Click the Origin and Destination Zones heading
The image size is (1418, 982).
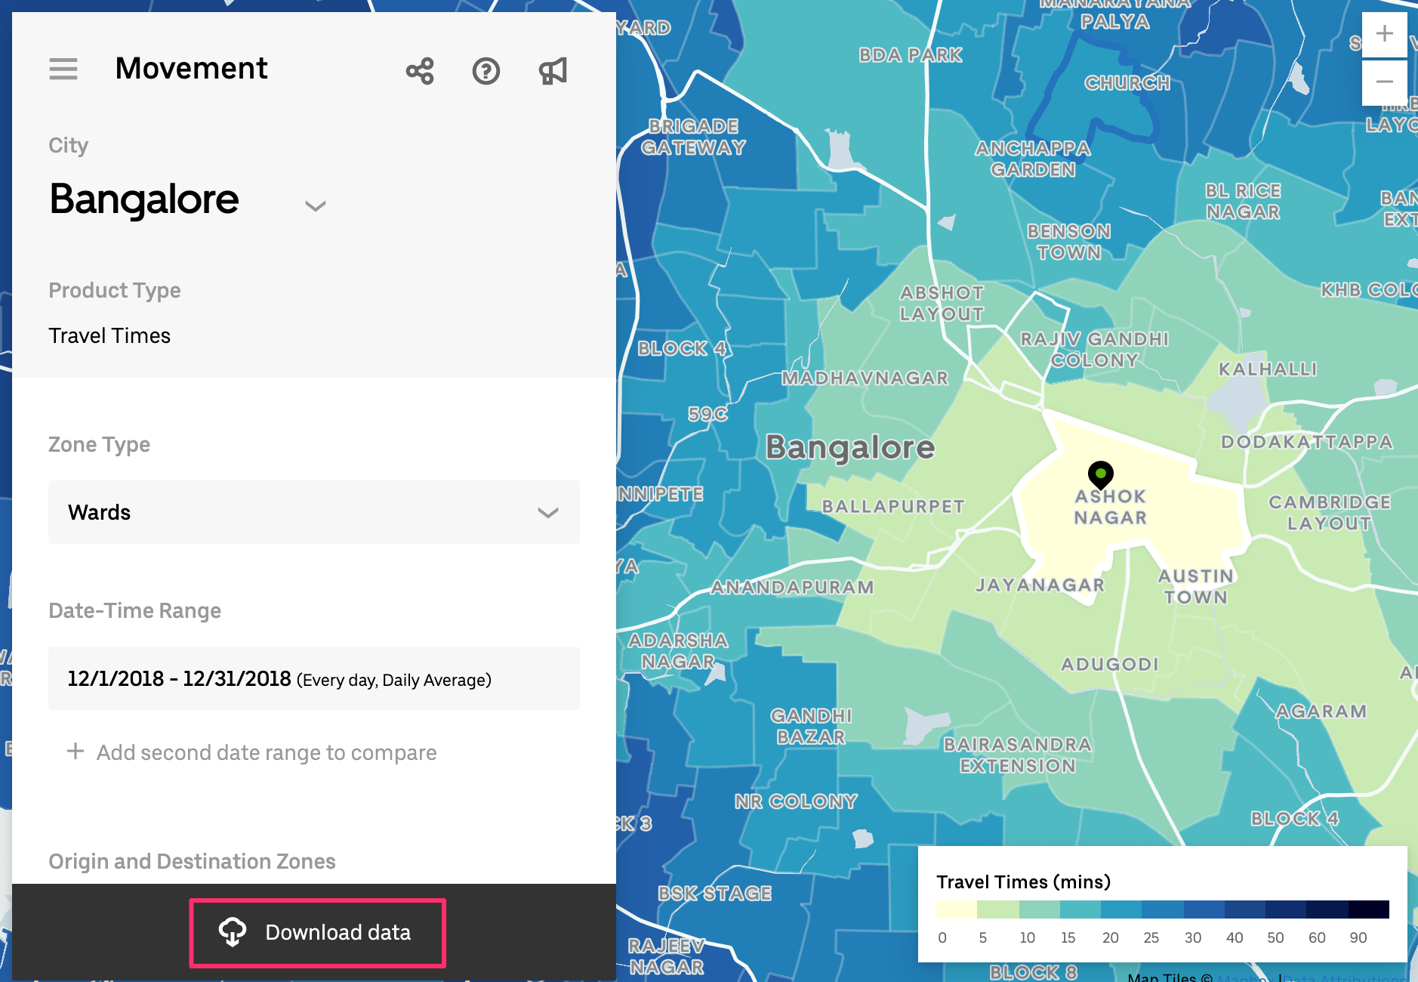[x=192, y=861]
